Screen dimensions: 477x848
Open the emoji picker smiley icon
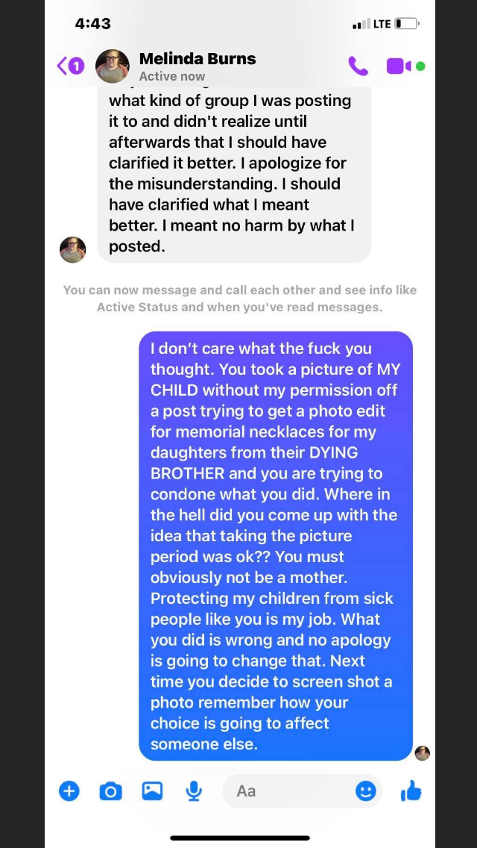pos(366,791)
